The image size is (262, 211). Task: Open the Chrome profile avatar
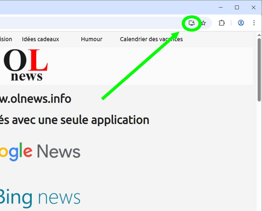click(241, 23)
